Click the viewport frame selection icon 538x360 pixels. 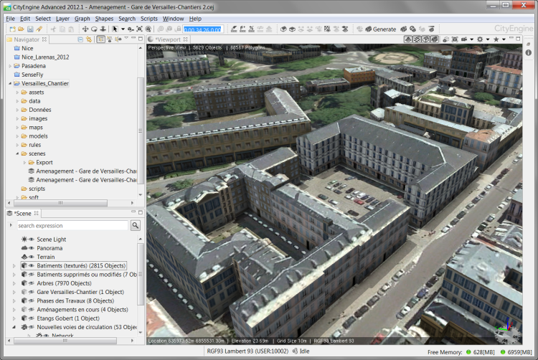click(x=455, y=39)
